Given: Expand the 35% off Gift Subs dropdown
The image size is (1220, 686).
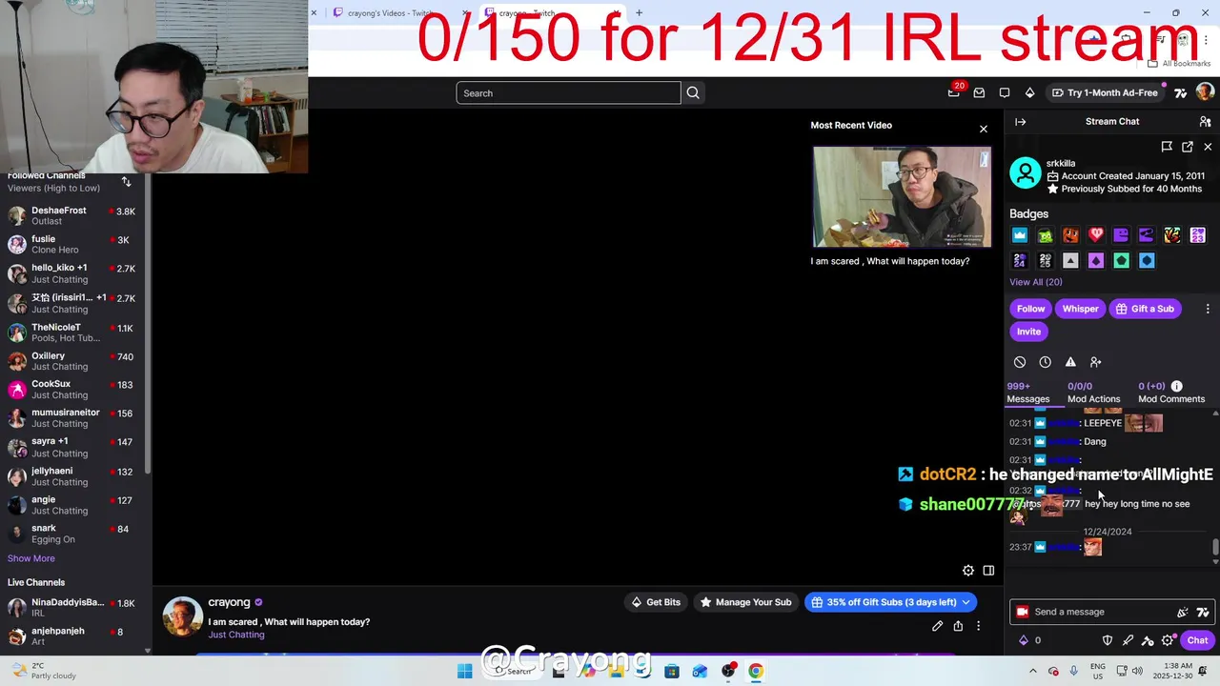Looking at the screenshot, I should coord(966,602).
